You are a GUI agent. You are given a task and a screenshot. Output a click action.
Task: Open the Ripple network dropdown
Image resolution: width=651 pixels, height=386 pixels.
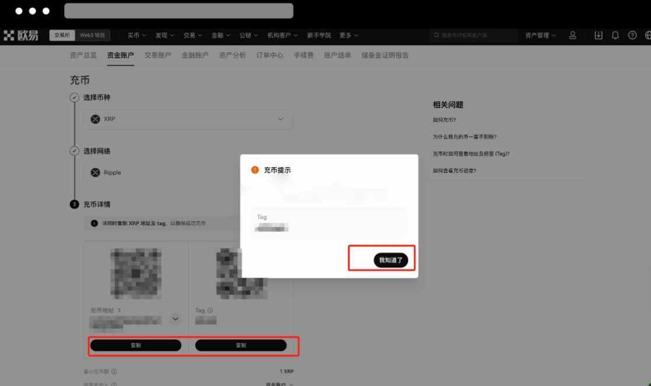162,172
